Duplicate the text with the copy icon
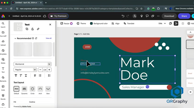The height and width of the screenshot is (108, 194). tap(27, 29)
